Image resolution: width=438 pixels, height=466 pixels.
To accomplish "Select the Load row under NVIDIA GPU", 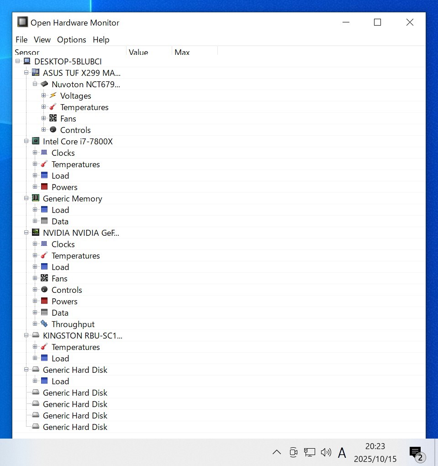I will click(x=60, y=267).
